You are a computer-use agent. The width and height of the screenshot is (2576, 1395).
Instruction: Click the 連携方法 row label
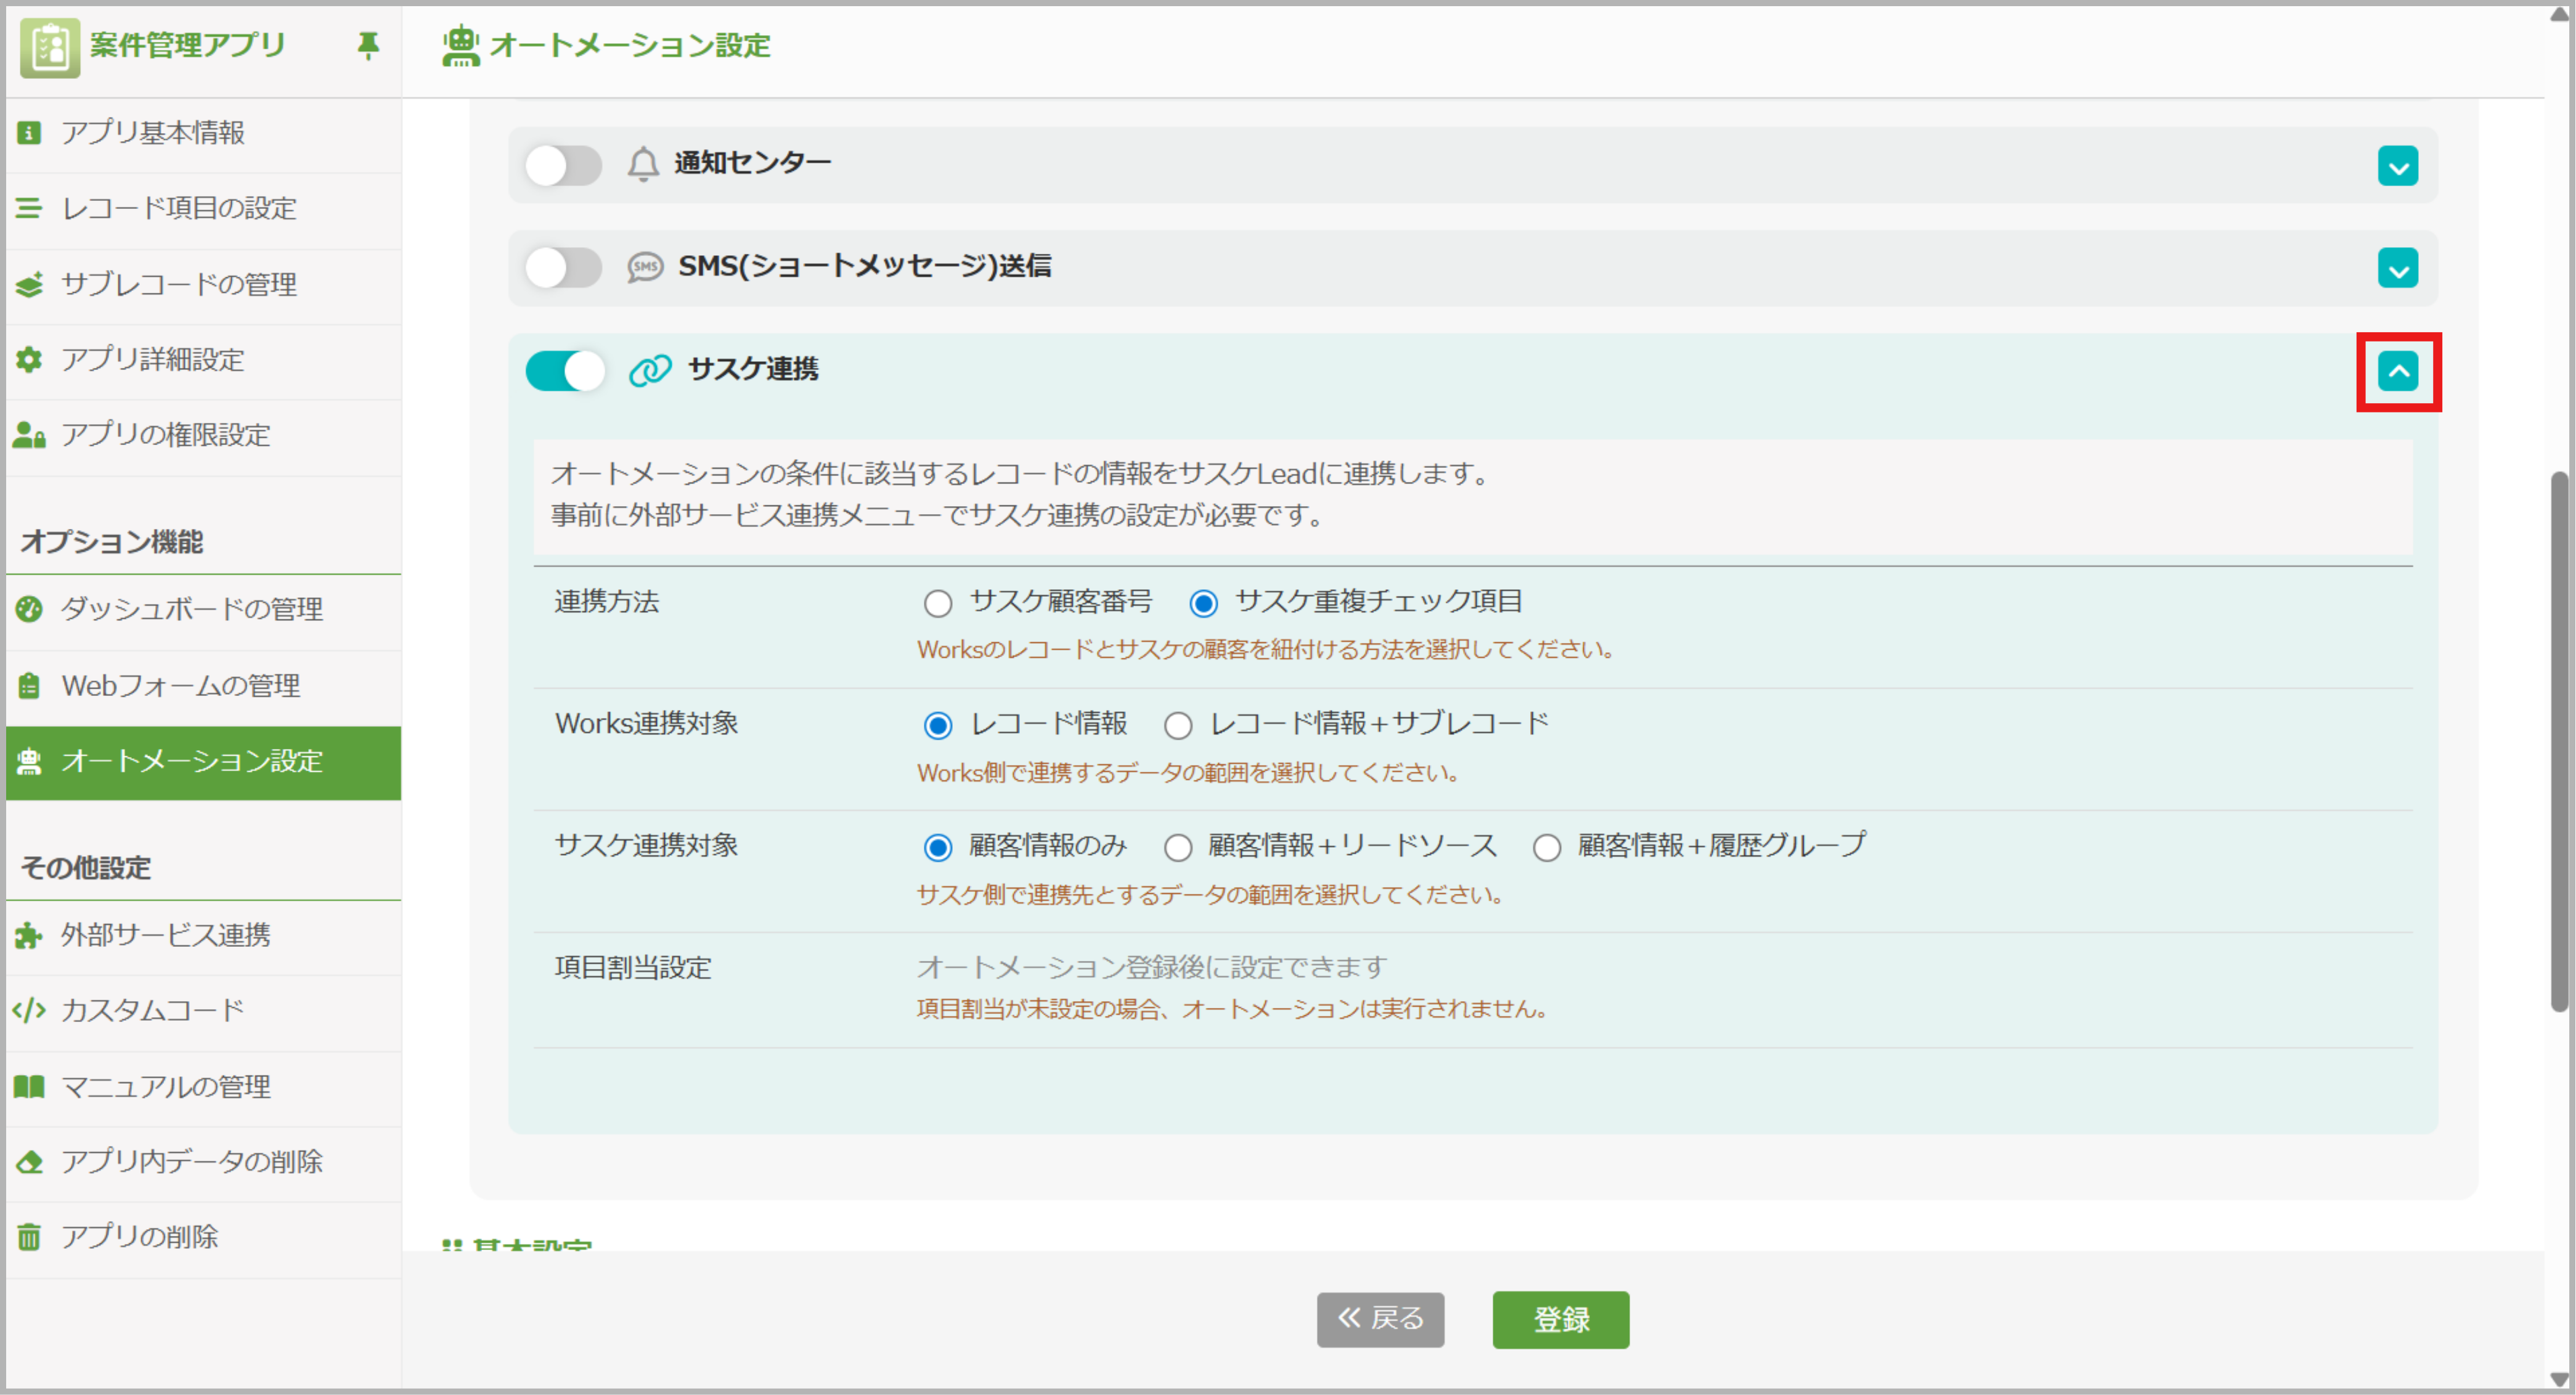[607, 602]
